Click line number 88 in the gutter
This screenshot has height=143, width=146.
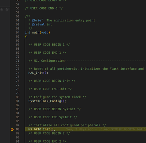[18, 129]
